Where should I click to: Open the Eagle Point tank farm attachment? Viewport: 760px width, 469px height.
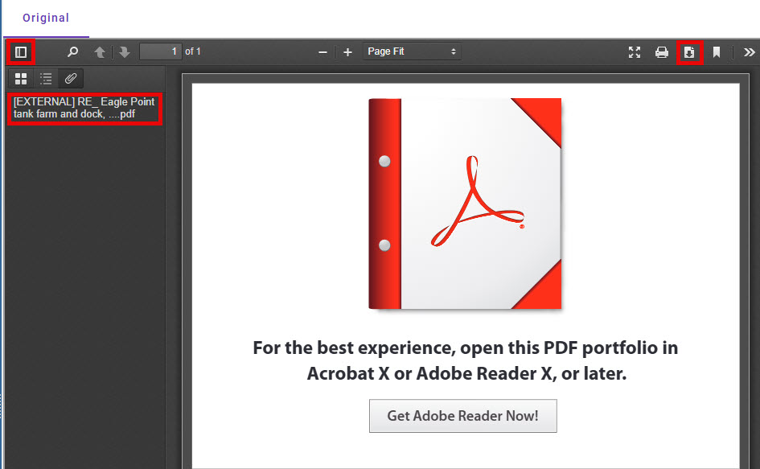[84, 108]
